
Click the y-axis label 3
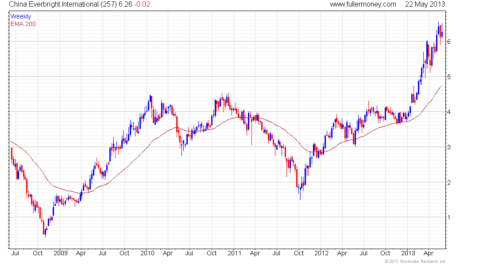pos(449,147)
